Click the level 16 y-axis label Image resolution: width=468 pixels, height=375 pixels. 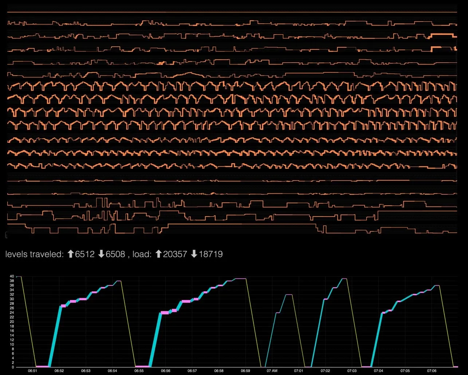(x=12, y=331)
